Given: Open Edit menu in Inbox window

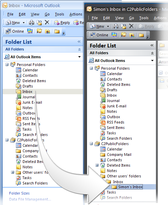Looking at the screenshot, I should pos(22,14).
